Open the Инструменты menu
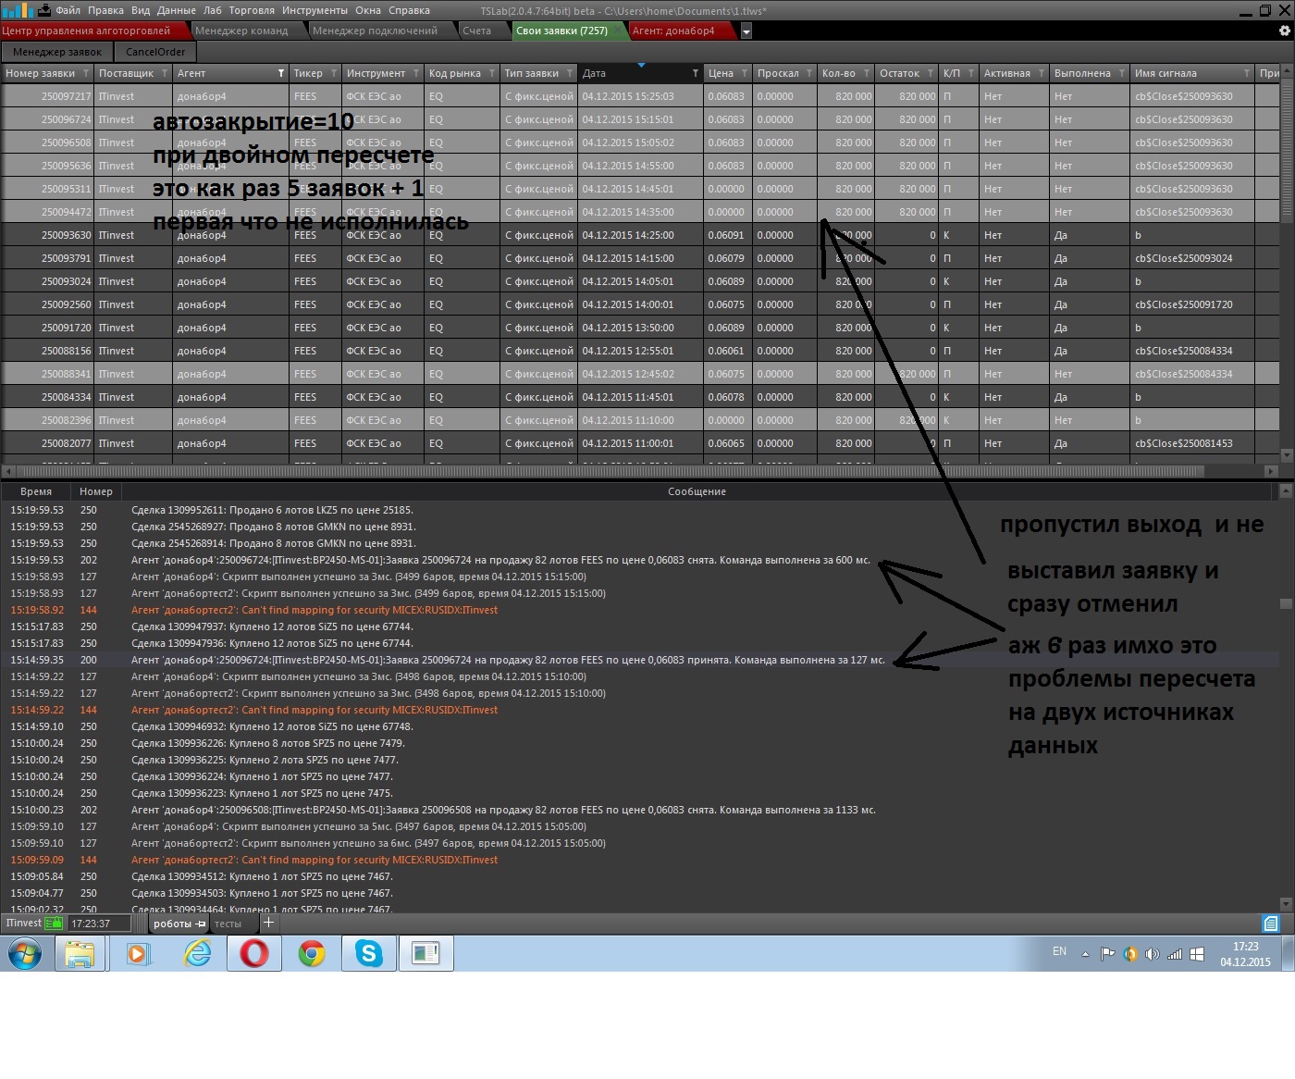Image resolution: width=1295 pixels, height=1079 pixels. point(314,10)
